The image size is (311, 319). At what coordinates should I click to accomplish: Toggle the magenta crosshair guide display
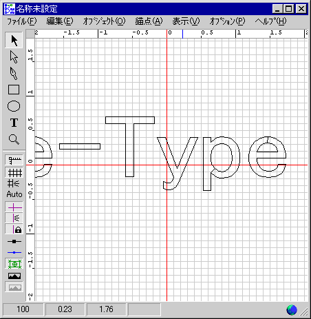click(14, 207)
